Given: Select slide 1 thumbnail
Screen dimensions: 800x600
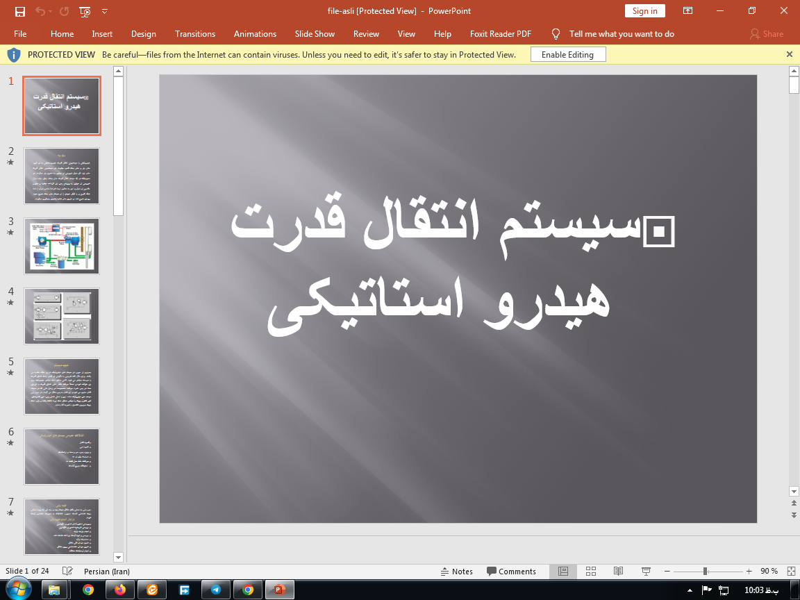Looking at the screenshot, I should click(62, 106).
